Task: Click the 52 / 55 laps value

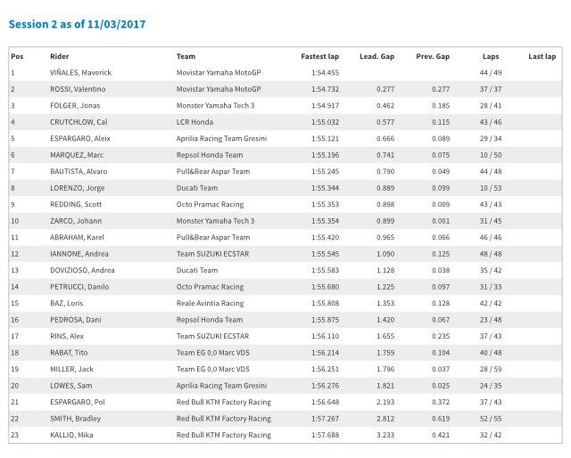Action: (491, 419)
